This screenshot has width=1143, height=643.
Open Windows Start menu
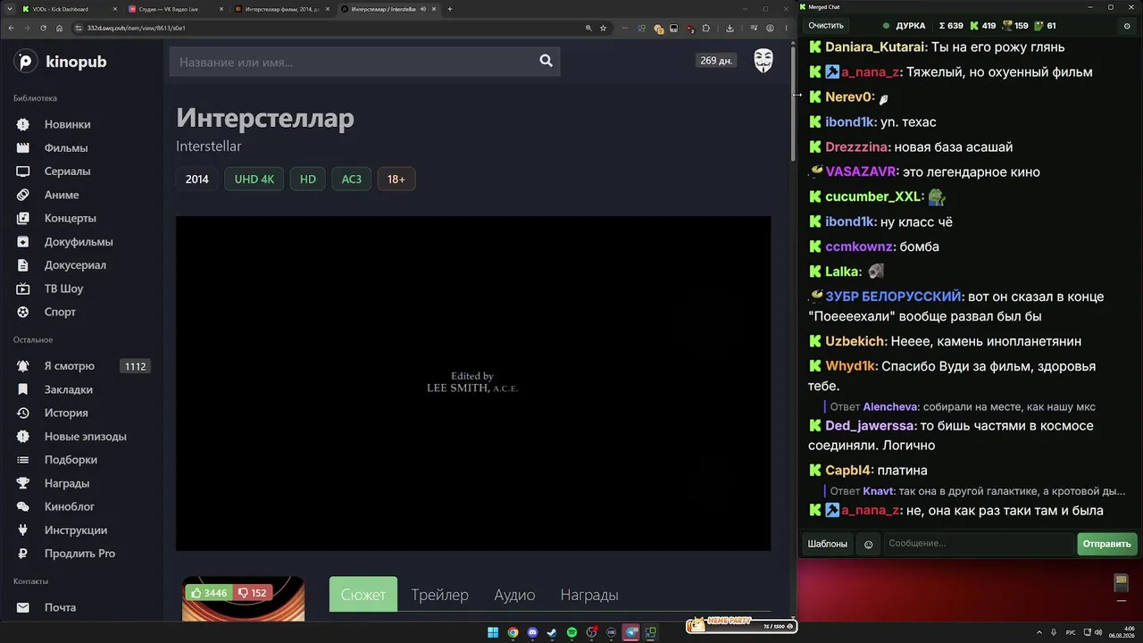point(493,633)
